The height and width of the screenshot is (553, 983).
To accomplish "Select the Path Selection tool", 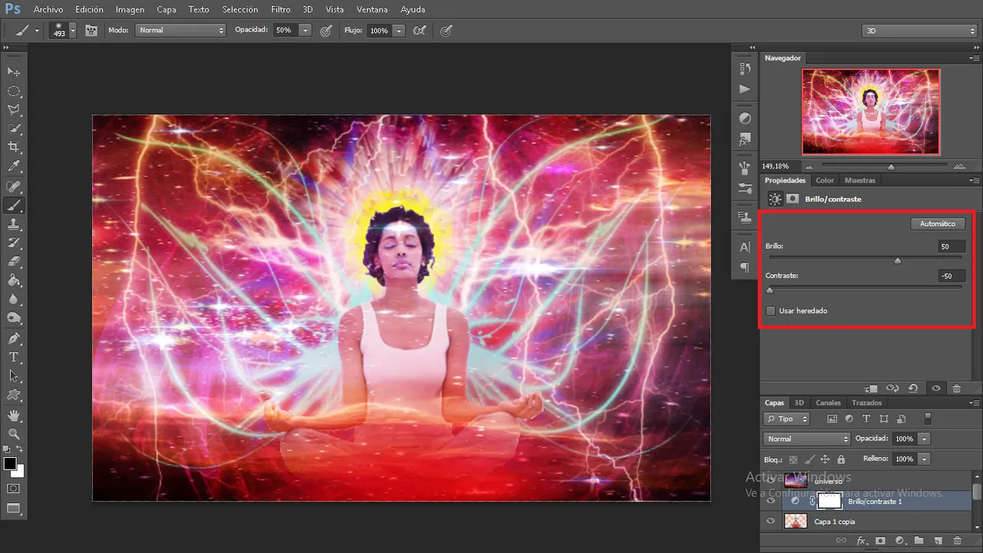I will click(14, 376).
